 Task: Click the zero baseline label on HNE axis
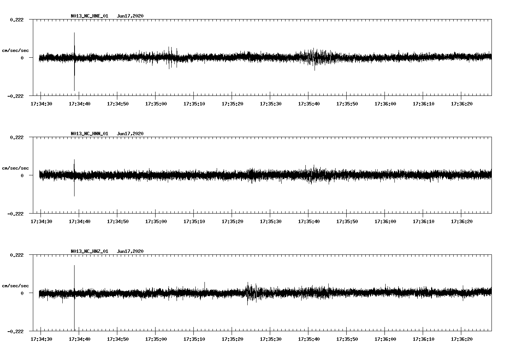coord(22,58)
